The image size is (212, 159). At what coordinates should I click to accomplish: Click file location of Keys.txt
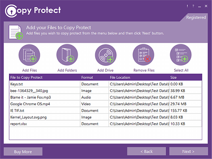(x=139, y=84)
